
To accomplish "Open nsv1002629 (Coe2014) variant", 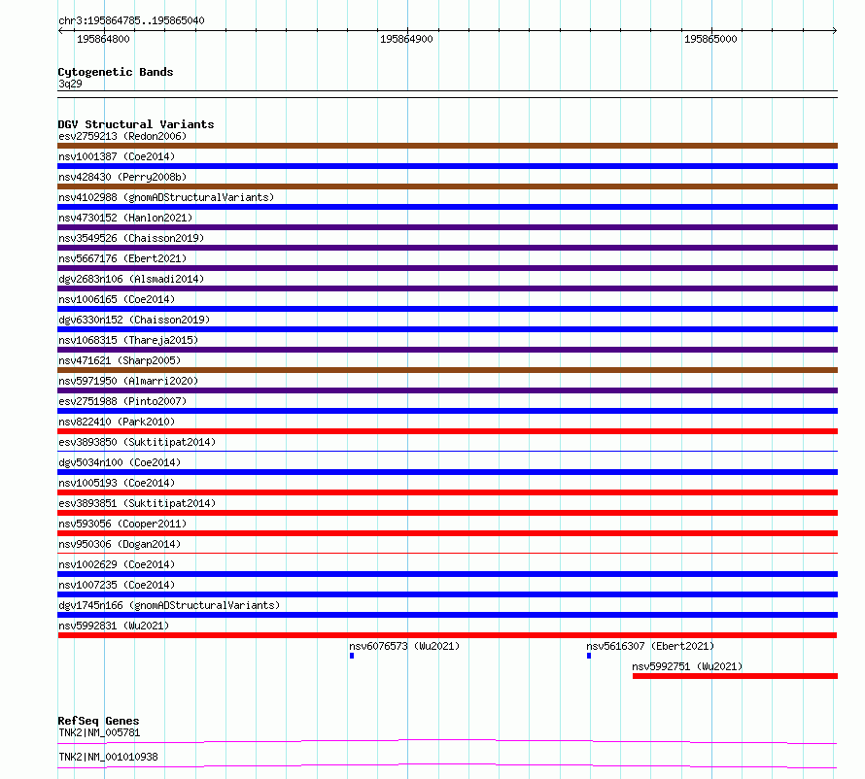I will coord(117,564).
